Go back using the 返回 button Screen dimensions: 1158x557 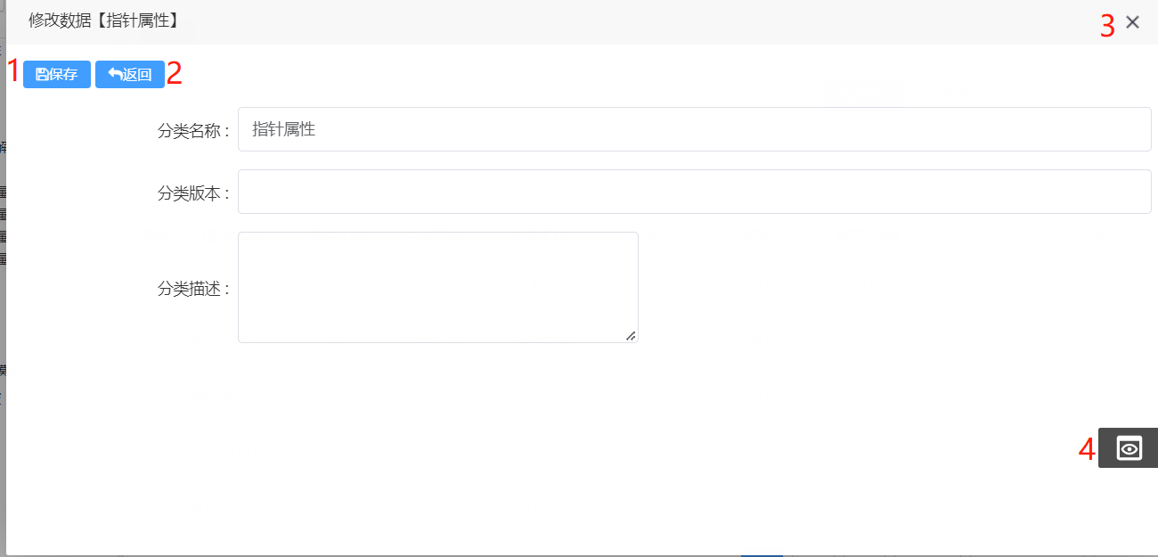130,75
